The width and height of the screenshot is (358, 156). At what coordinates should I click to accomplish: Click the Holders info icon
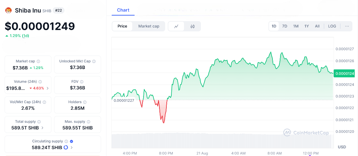pyautogui.click(x=85, y=102)
